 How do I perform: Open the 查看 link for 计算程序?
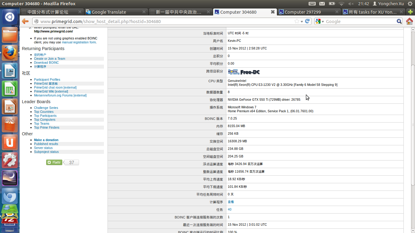[231, 202]
